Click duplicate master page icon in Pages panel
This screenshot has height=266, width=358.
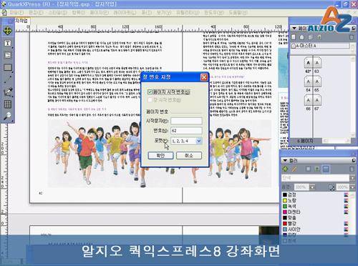coord(310,37)
